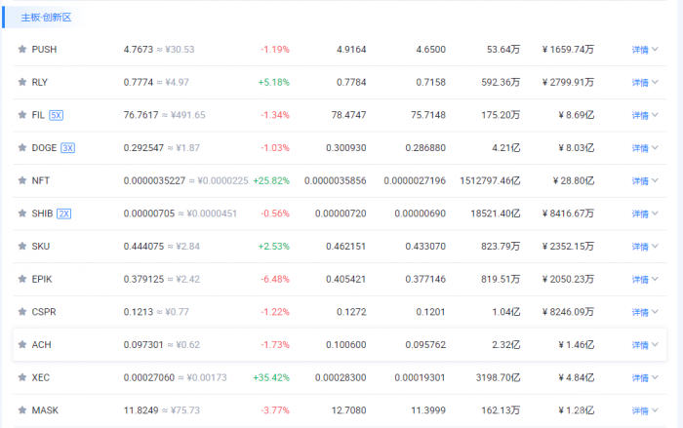Click the high price 0.7784
683x428 pixels.
[351, 82]
